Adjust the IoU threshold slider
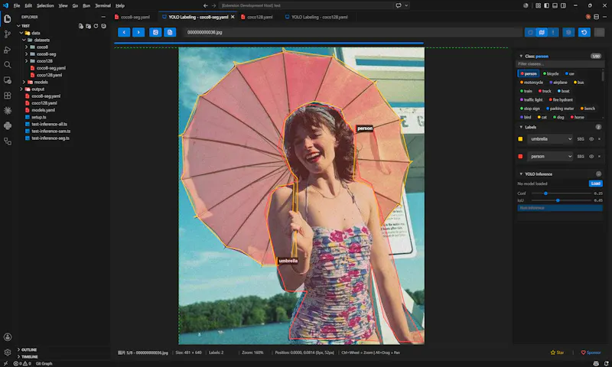Viewport: 612px width, 367px height. [562, 200]
